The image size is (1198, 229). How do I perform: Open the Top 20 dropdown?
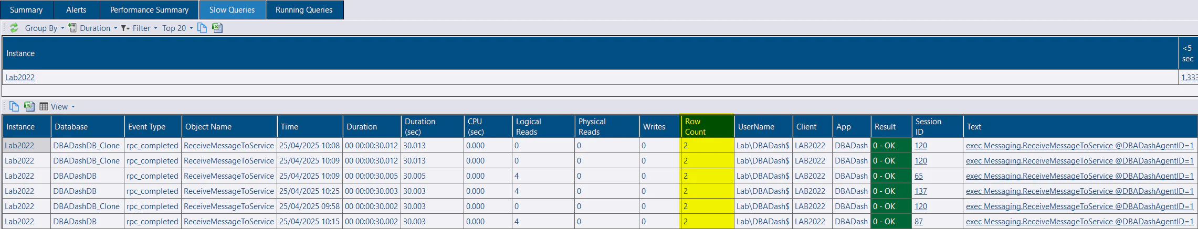[x=177, y=28]
